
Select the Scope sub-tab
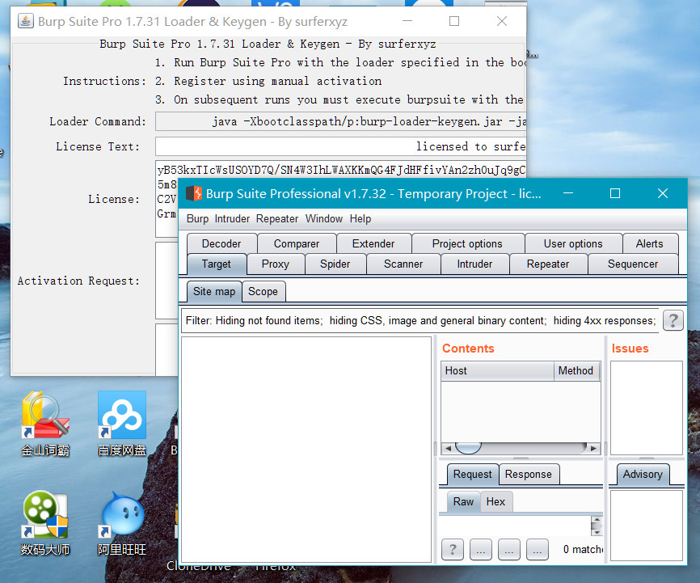(x=263, y=291)
